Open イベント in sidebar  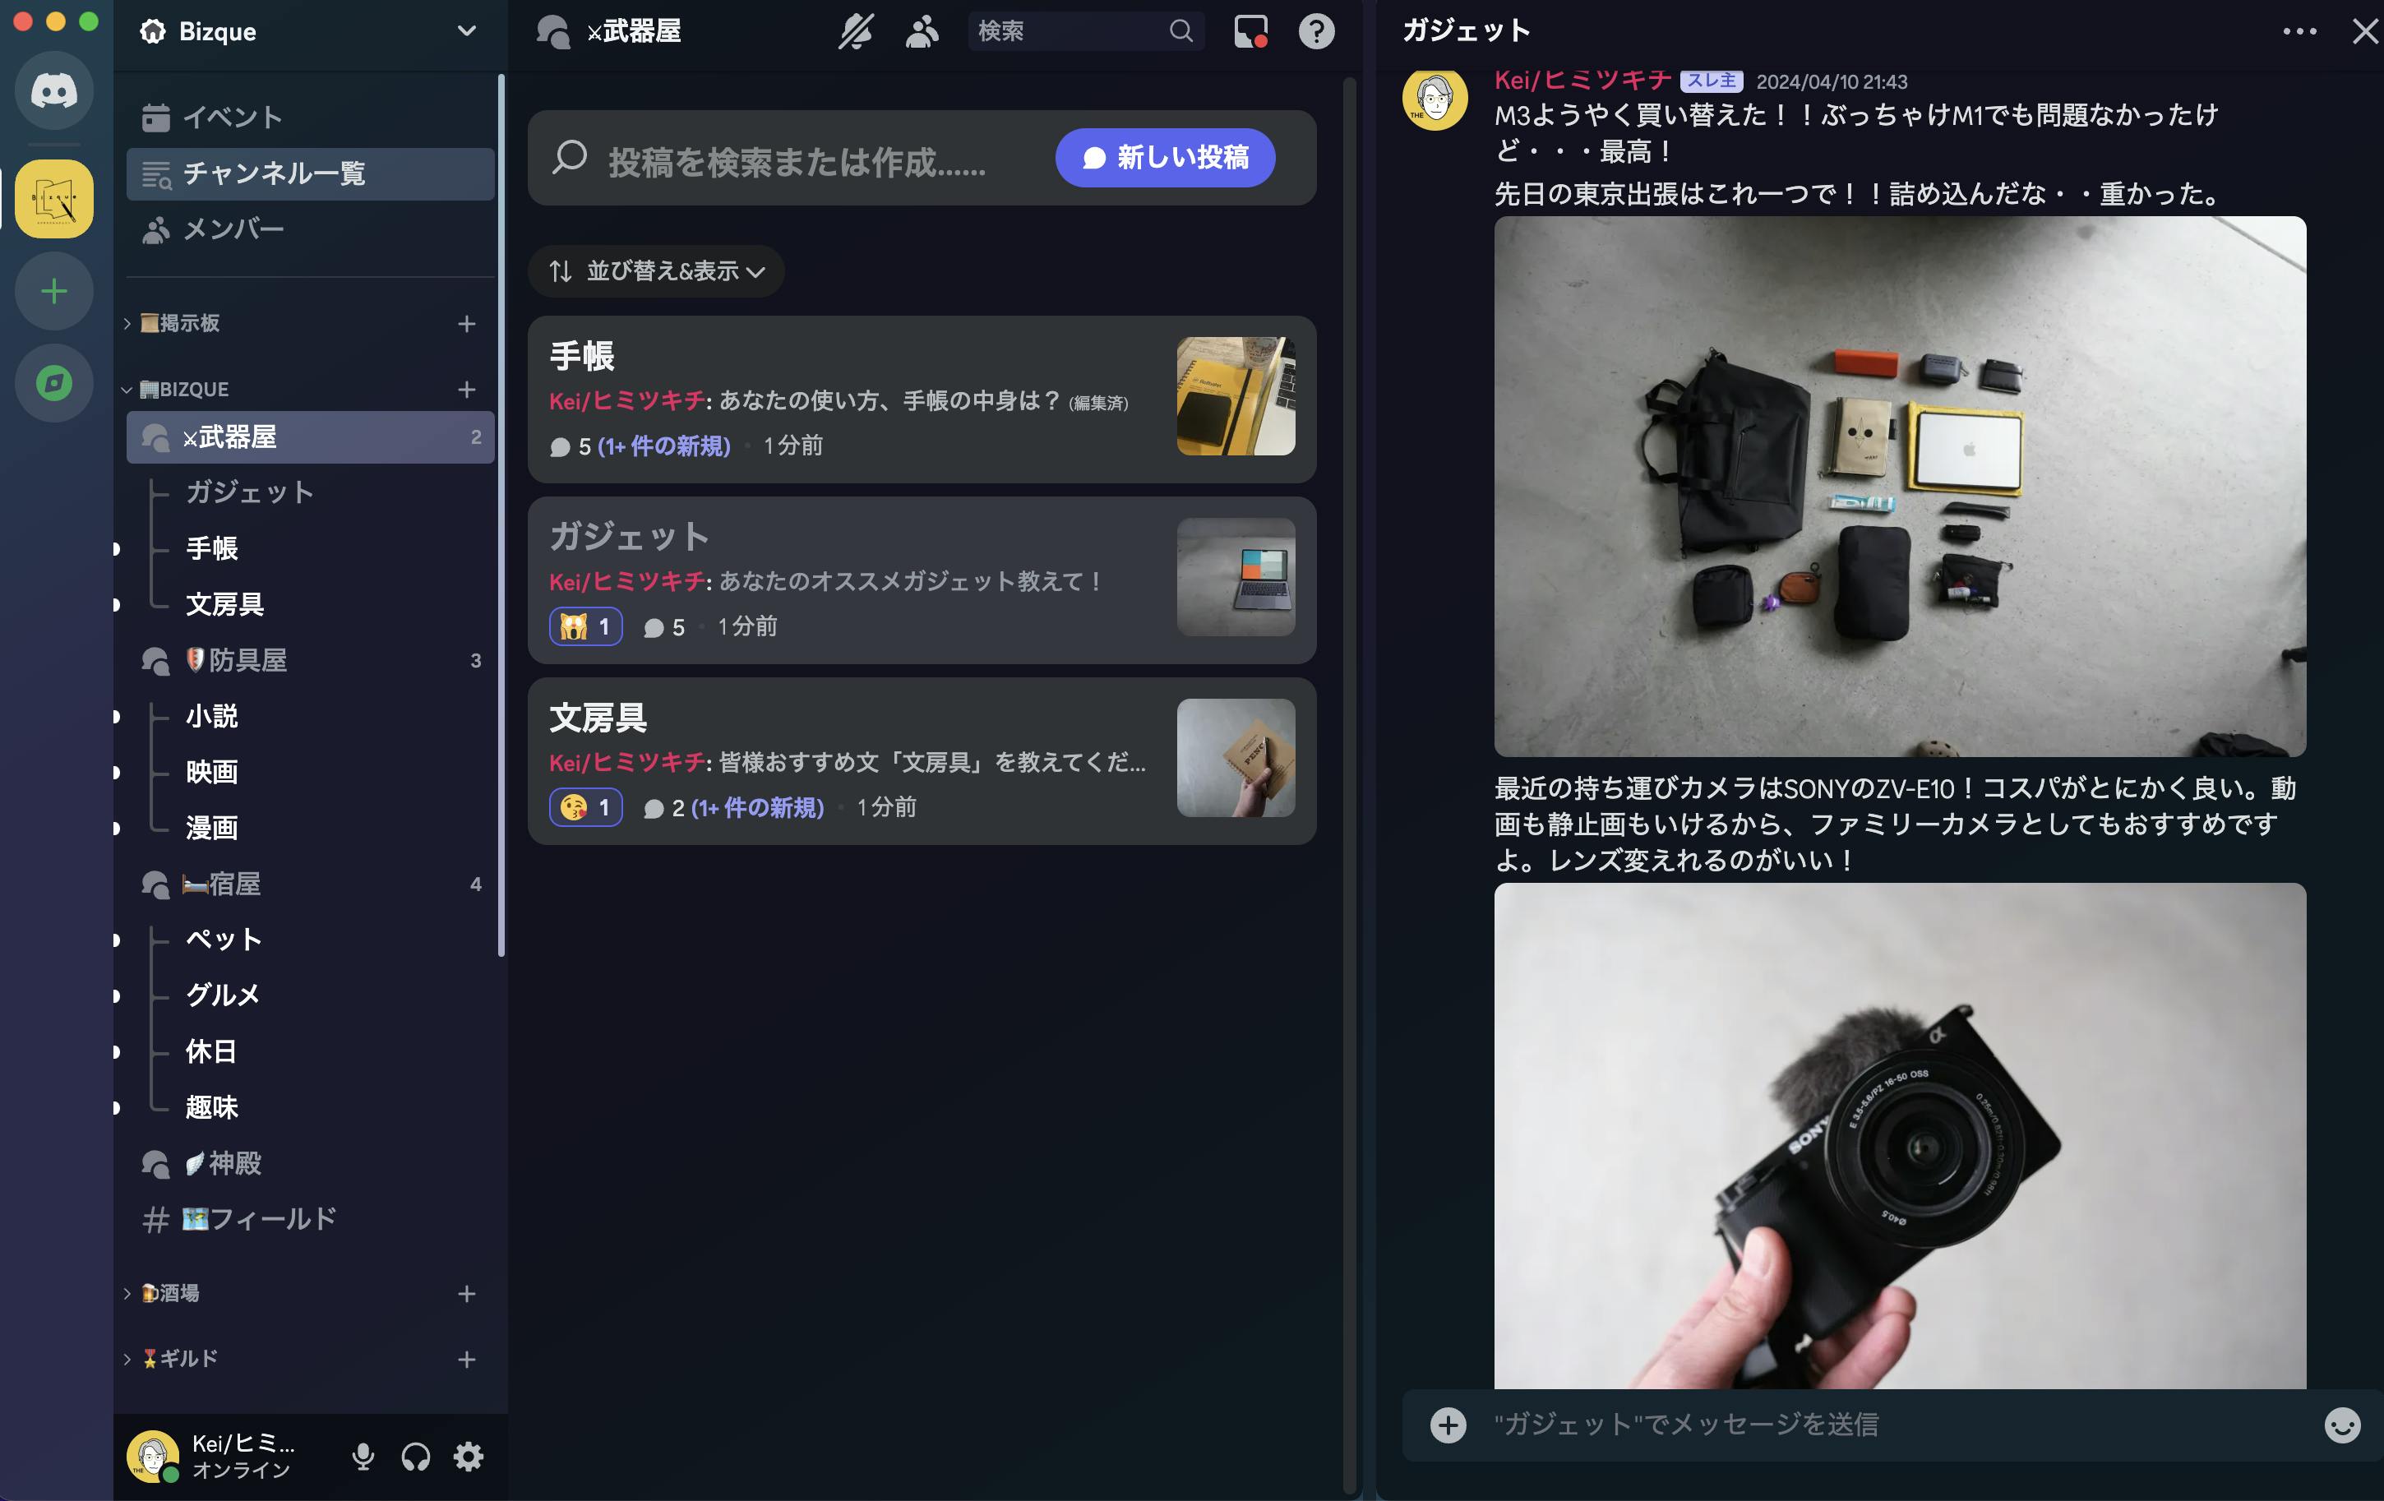(310, 118)
